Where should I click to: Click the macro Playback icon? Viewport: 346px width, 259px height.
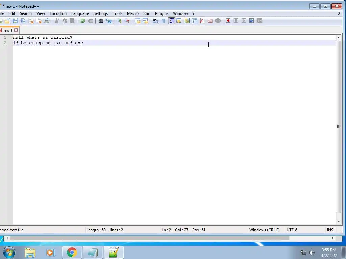point(244,21)
